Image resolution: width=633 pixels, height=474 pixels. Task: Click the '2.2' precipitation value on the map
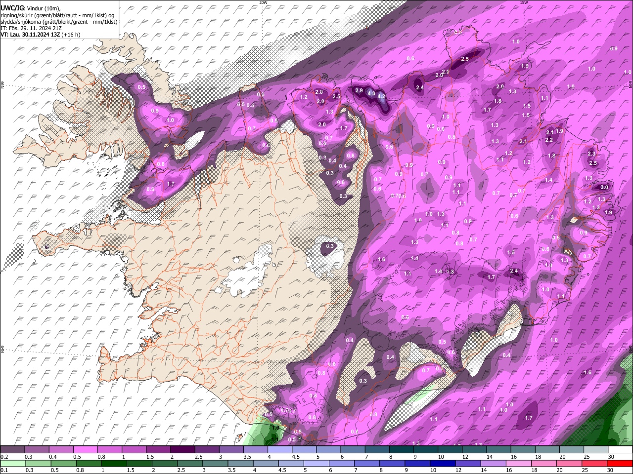(x=549, y=140)
